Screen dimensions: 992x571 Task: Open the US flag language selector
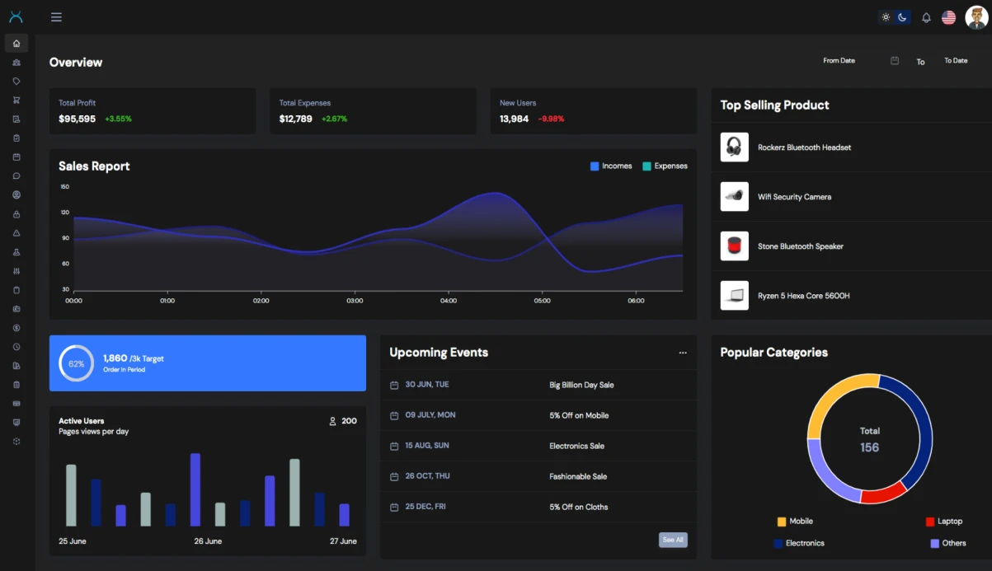click(x=948, y=17)
